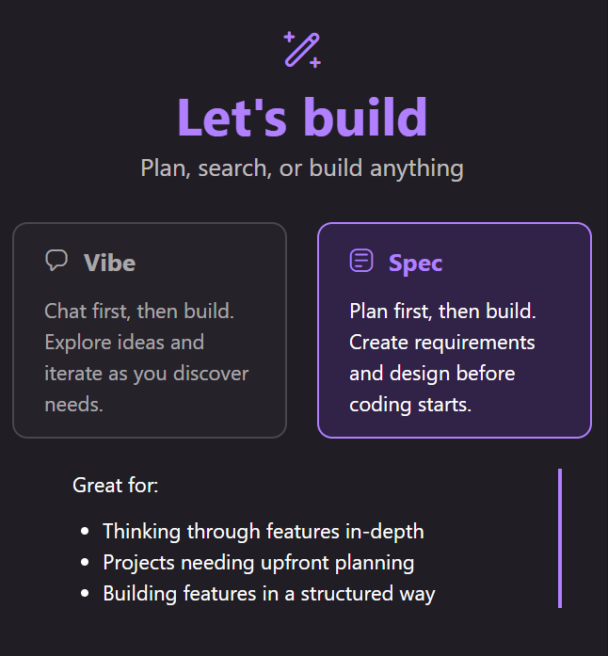The width and height of the screenshot is (608, 656).
Task: Click "Thinking through features in-depth" list item
Action: coord(264,532)
